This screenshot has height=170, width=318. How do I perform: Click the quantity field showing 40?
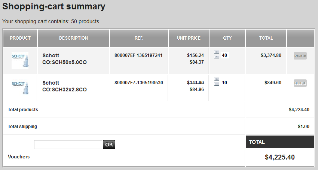225,55
